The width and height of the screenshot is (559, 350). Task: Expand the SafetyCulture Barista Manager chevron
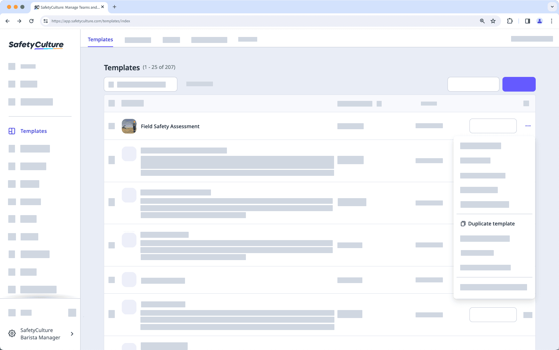tap(72, 333)
